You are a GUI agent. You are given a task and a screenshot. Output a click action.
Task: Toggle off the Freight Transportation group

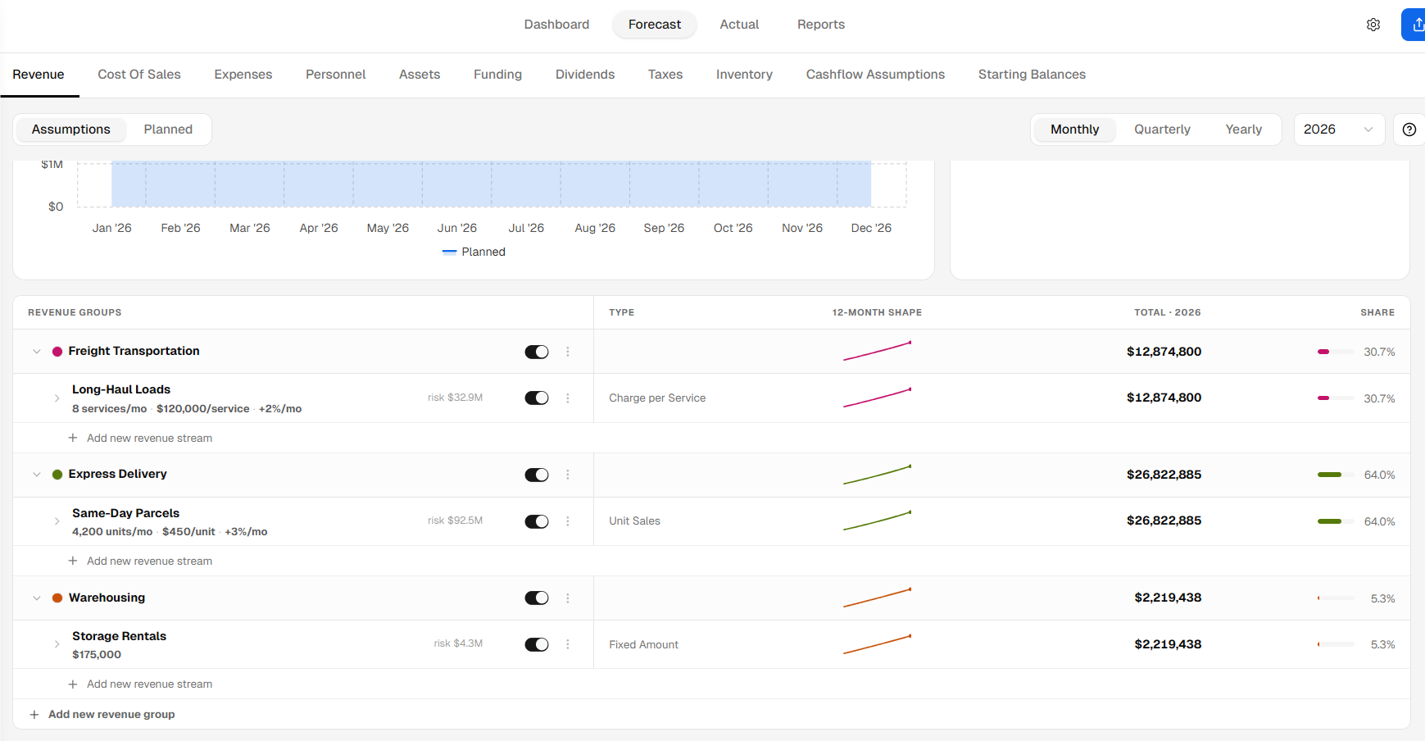coord(537,352)
